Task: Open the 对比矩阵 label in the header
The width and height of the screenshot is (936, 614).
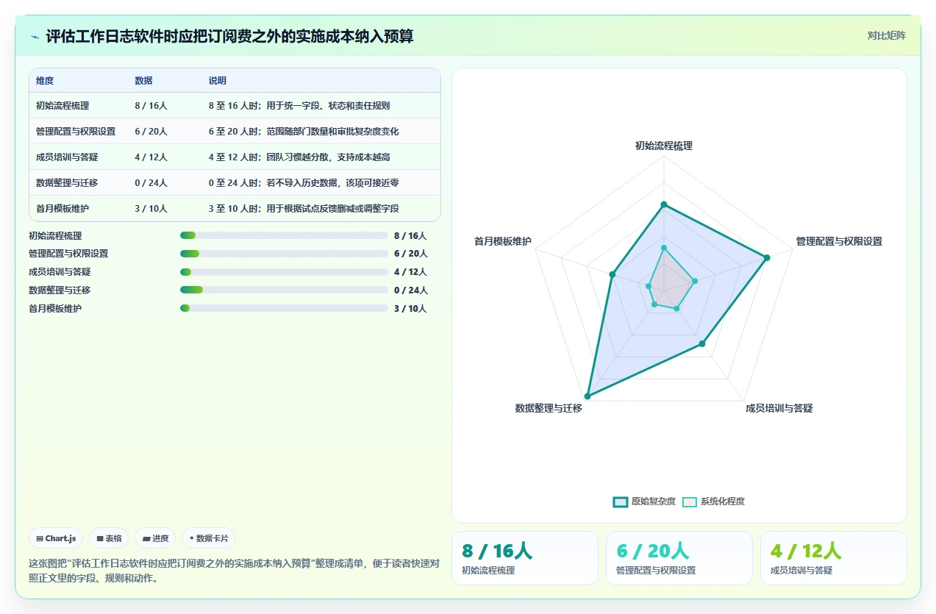Action: point(886,35)
